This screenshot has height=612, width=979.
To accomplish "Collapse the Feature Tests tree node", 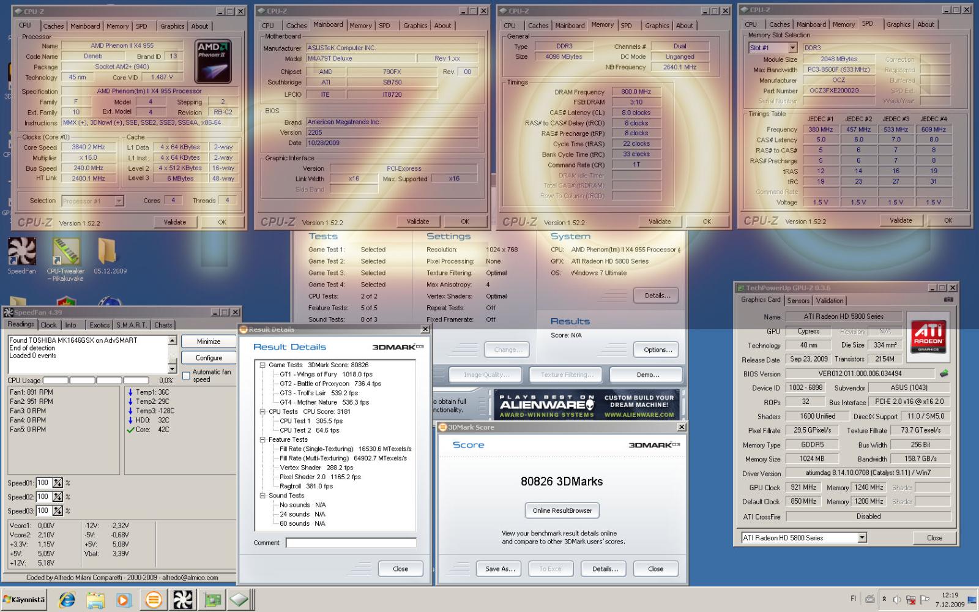I will coord(262,439).
